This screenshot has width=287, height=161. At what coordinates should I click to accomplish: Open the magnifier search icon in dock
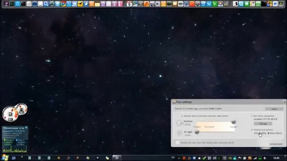[46, 4]
